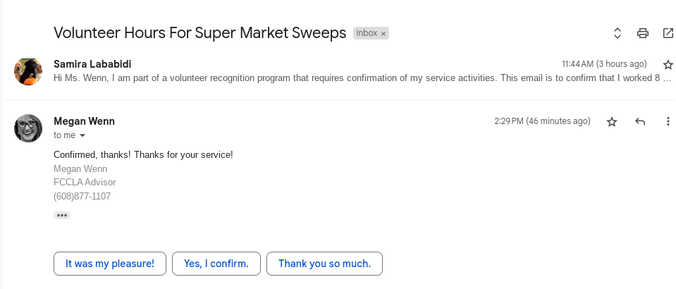Expand Samira Lababidi's collapsed message
This screenshot has height=289, width=676.
[352, 78]
